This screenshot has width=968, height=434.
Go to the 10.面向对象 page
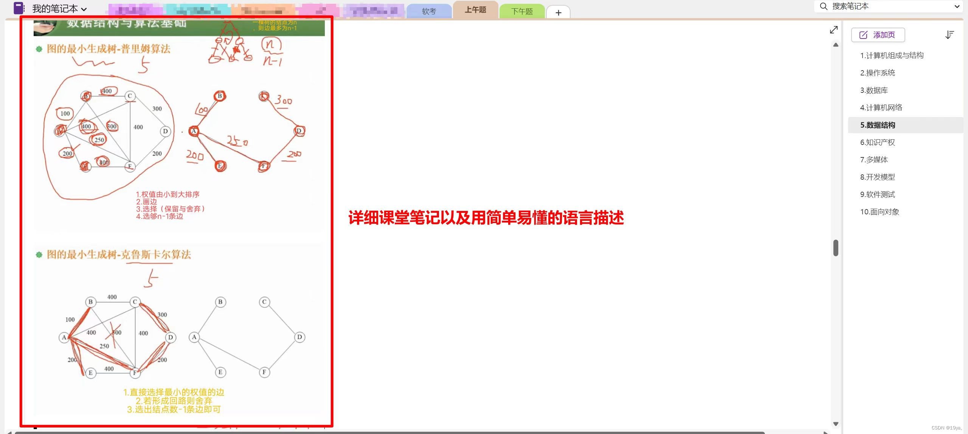(880, 212)
